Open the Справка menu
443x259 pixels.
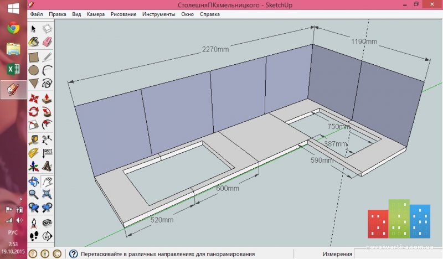click(210, 14)
